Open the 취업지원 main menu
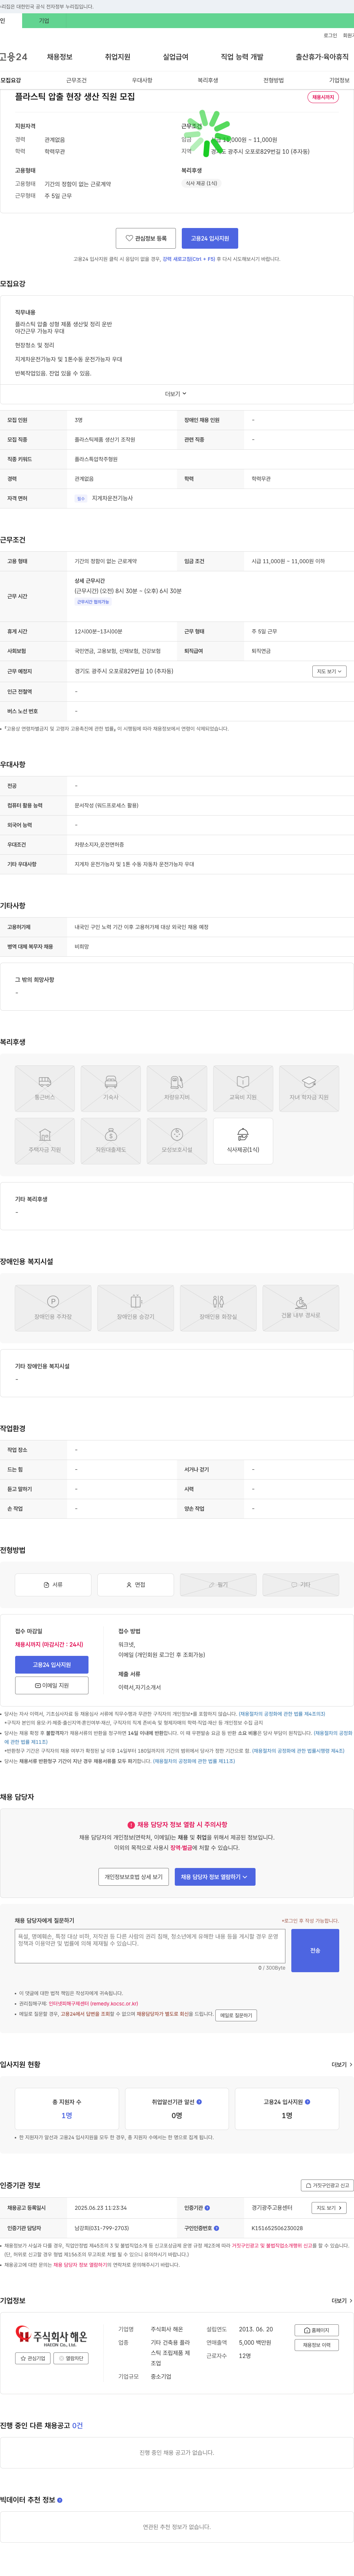354x2576 pixels. point(118,57)
